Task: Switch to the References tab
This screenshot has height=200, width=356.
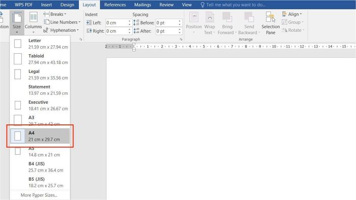Action: point(115,5)
